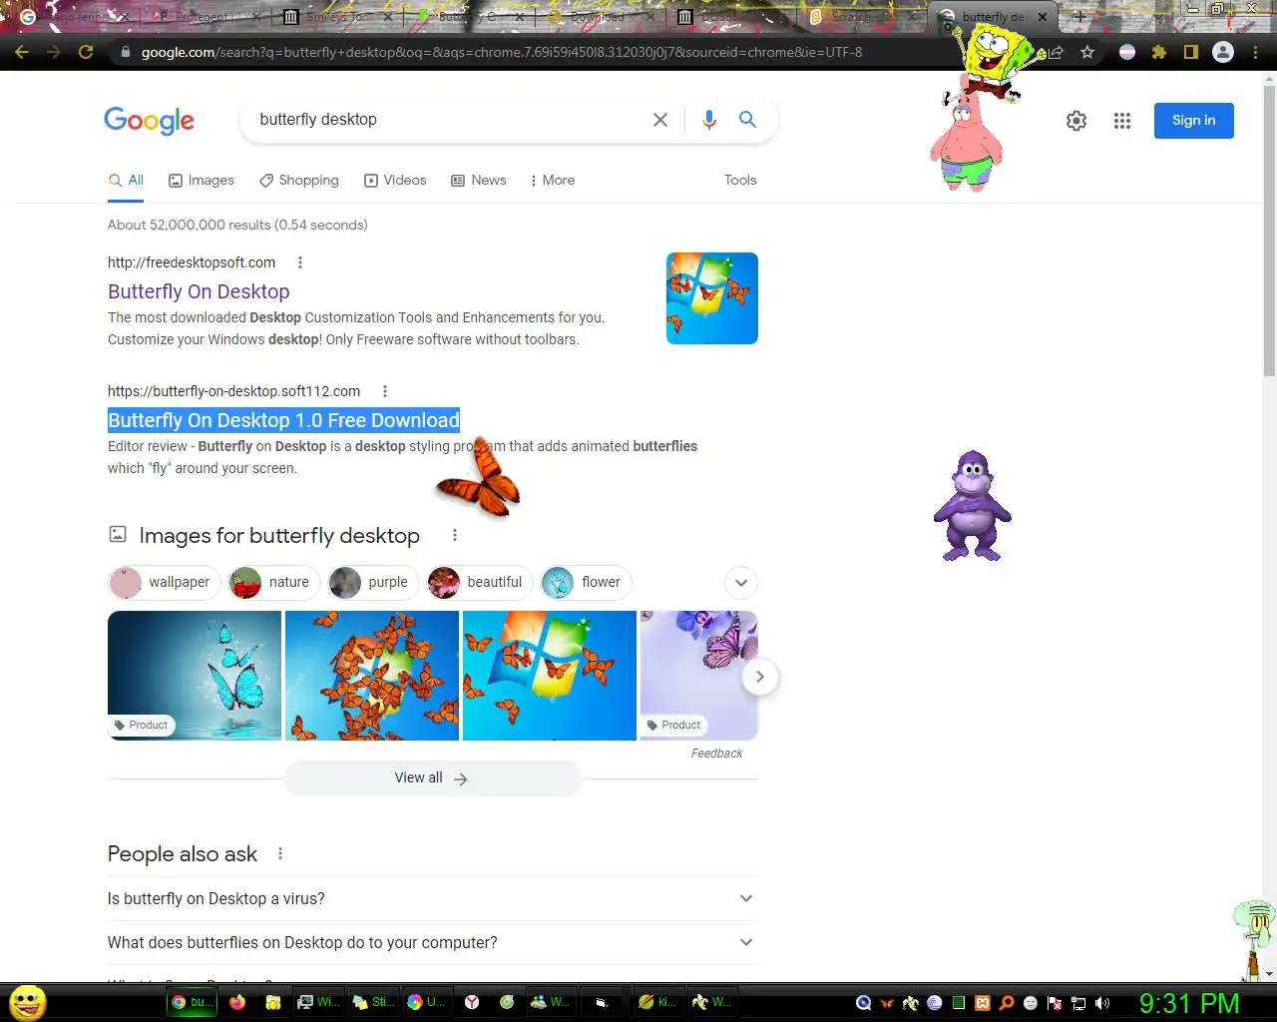
Task: Clear the search box with the X icon
Action: [660, 120]
